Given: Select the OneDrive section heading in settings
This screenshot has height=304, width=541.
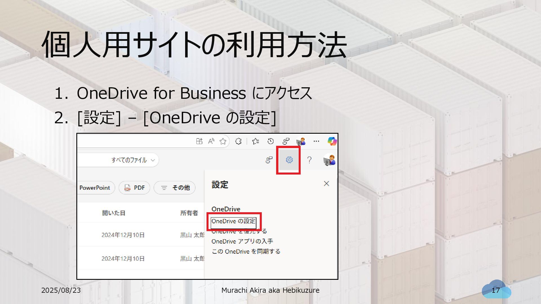Looking at the screenshot, I should click(x=226, y=209).
